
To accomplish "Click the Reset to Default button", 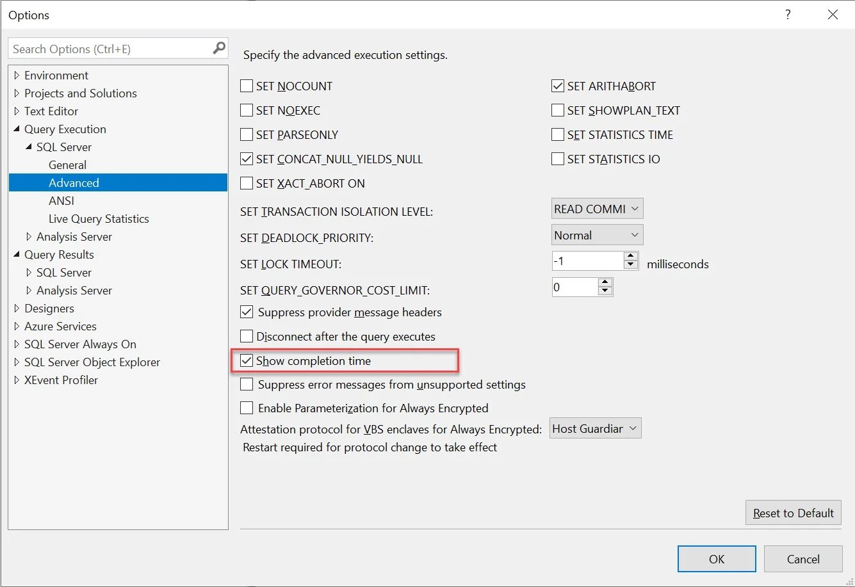I will tap(793, 512).
